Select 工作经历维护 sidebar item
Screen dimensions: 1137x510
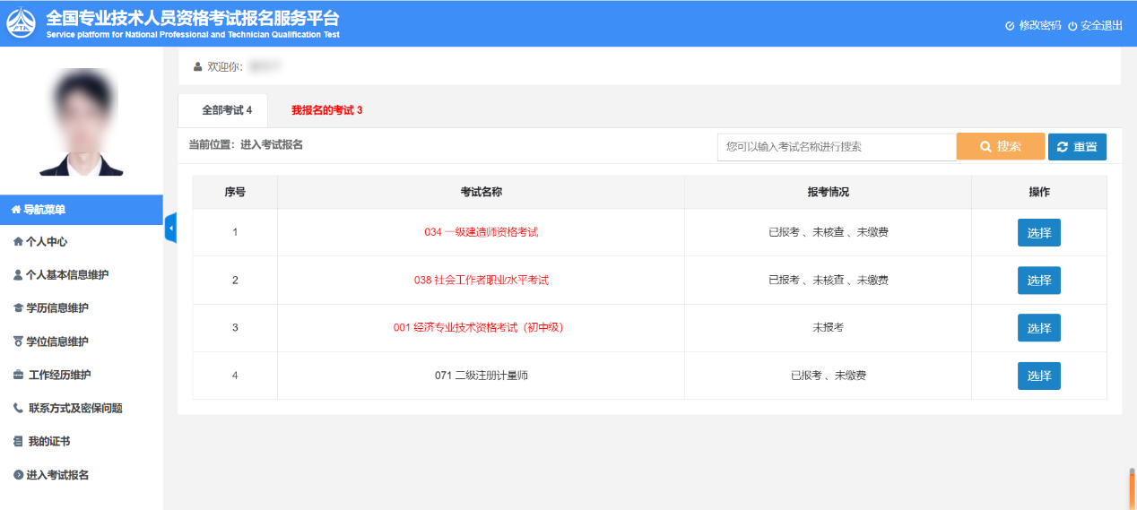point(59,375)
